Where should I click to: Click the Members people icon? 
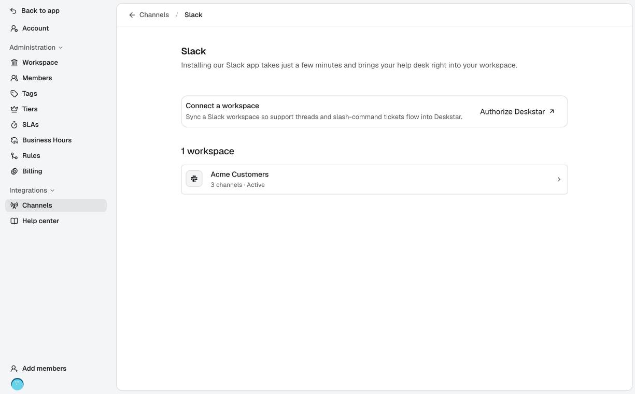(14, 78)
